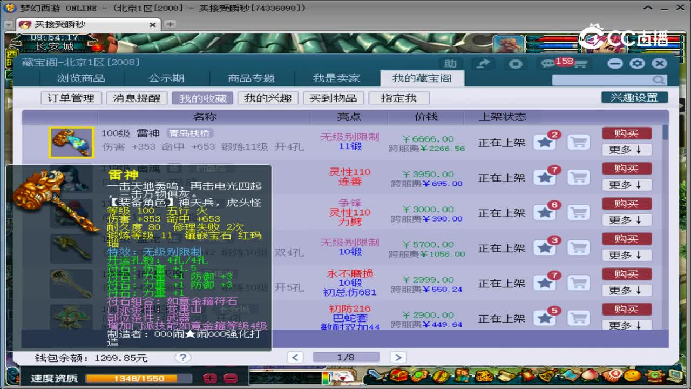Expand 更多 menu for the ¥2999.00 item

pos(627,290)
